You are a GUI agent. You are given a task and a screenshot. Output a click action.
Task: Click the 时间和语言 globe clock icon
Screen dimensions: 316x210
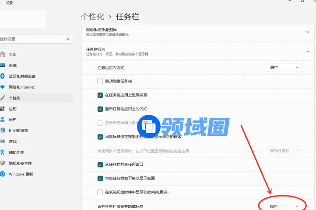click(3, 131)
